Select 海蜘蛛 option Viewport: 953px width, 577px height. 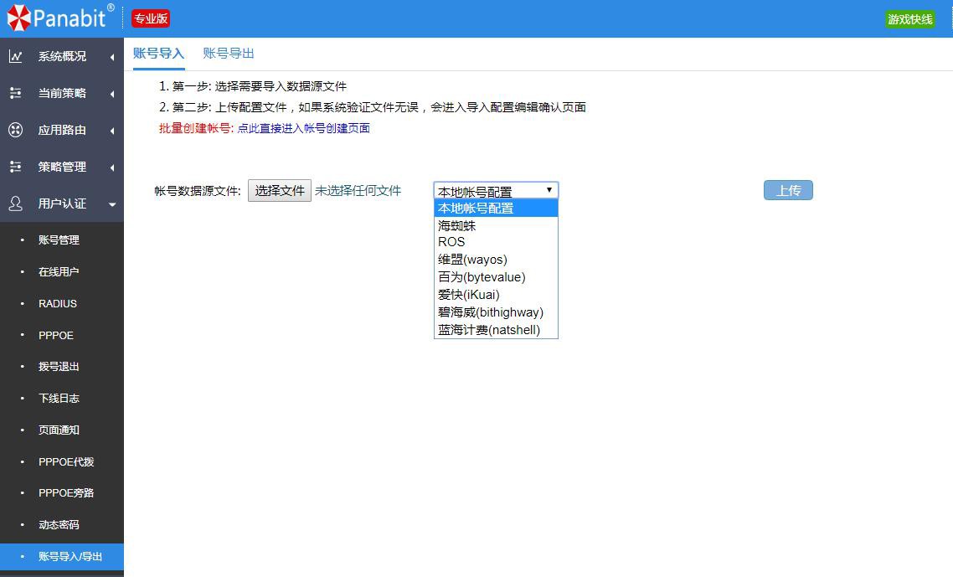tap(496, 225)
